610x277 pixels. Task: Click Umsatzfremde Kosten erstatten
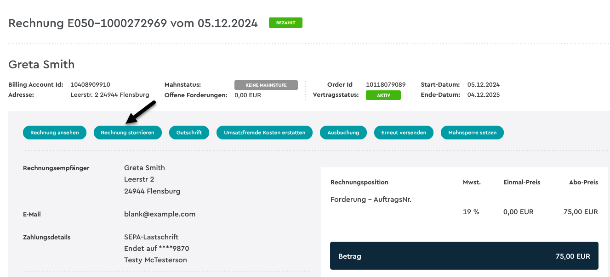point(265,133)
